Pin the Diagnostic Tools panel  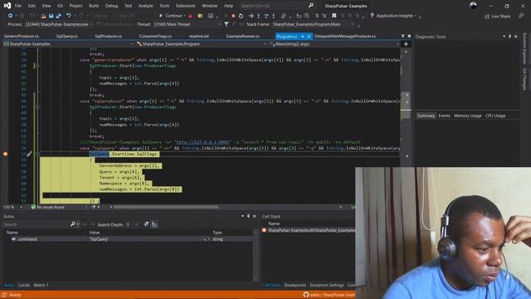point(509,37)
